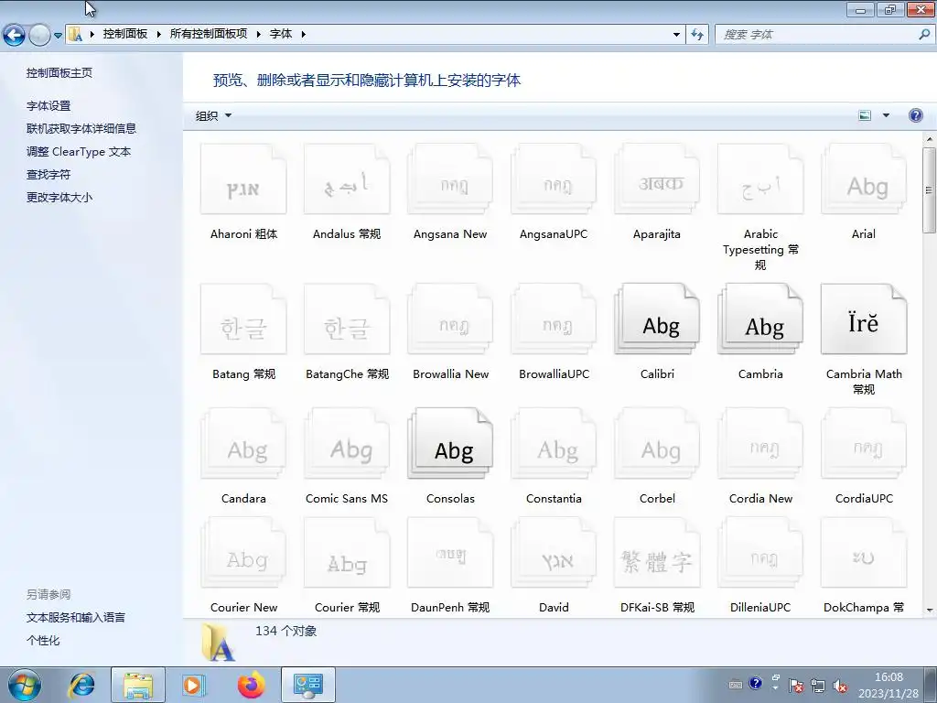The width and height of the screenshot is (937, 703).
Task: Select the DaunPenh 常规 font icon
Action: pyautogui.click(x=450, y=553)
